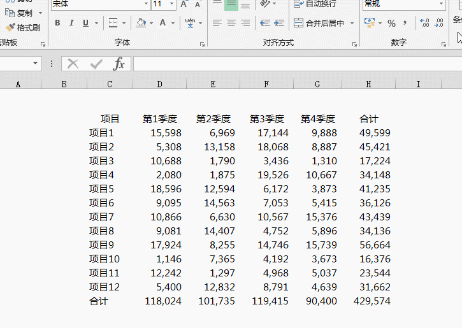Toggle underline formatting
Screen dimensions: 462x328
click(x=85, y=23)
